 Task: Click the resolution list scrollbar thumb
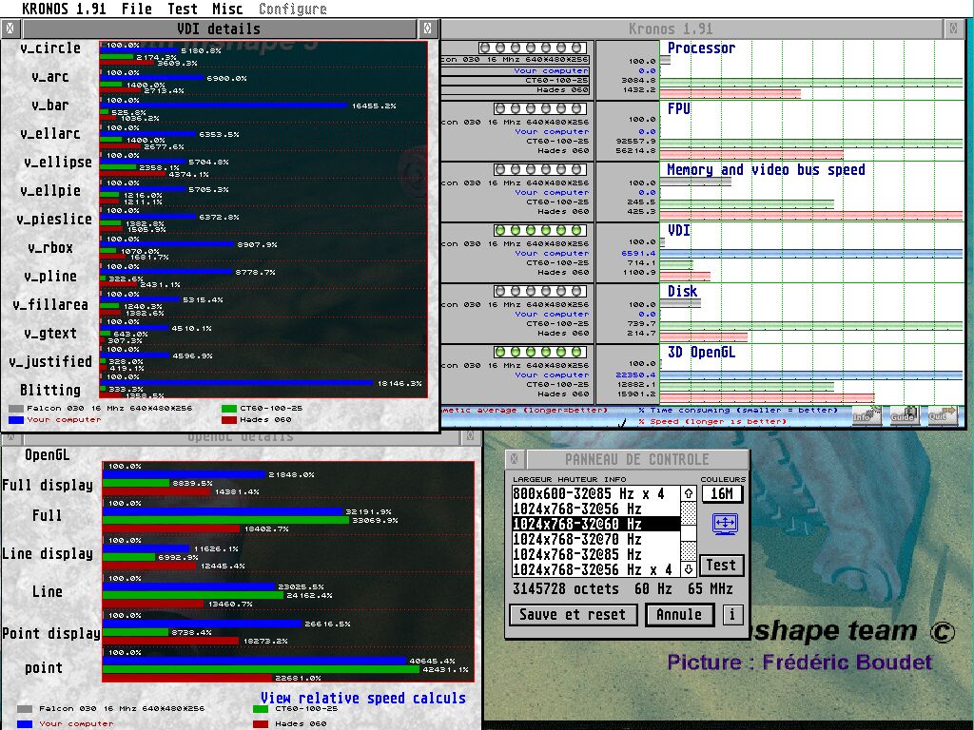(689, 513)
